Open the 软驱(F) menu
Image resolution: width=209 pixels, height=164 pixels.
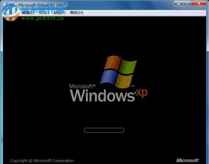pos(59,13)
